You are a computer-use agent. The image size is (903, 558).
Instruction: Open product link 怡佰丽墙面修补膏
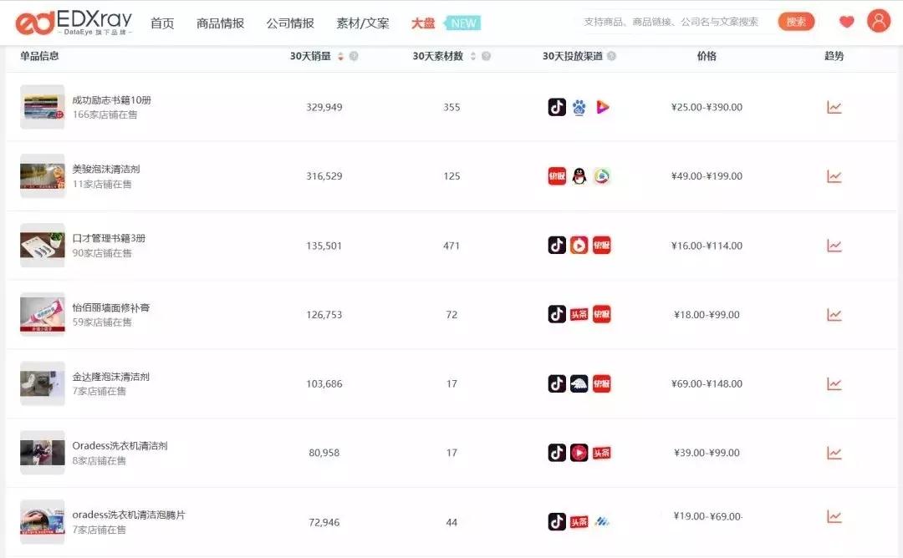[x=111, y=307]
